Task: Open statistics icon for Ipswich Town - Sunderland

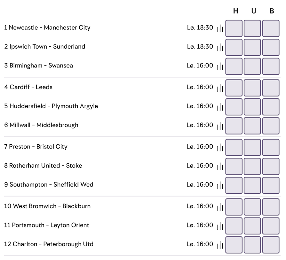Action: 220,47
